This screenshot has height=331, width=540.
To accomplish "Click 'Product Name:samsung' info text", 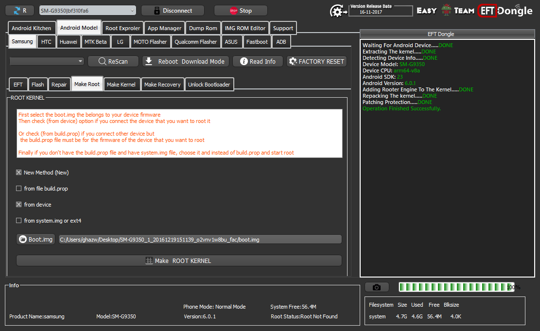I will [x=37, y=316].
